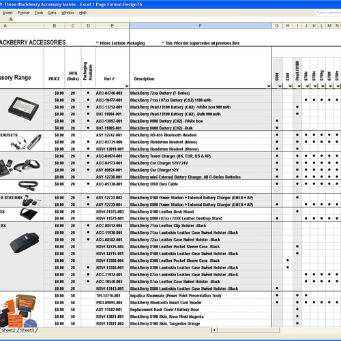Select the packaging dot in ACC-05330-001 row

(x=88, y=183)
